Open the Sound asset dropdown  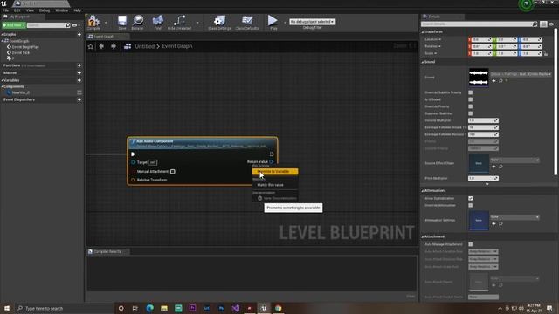(x=521, y=74)
